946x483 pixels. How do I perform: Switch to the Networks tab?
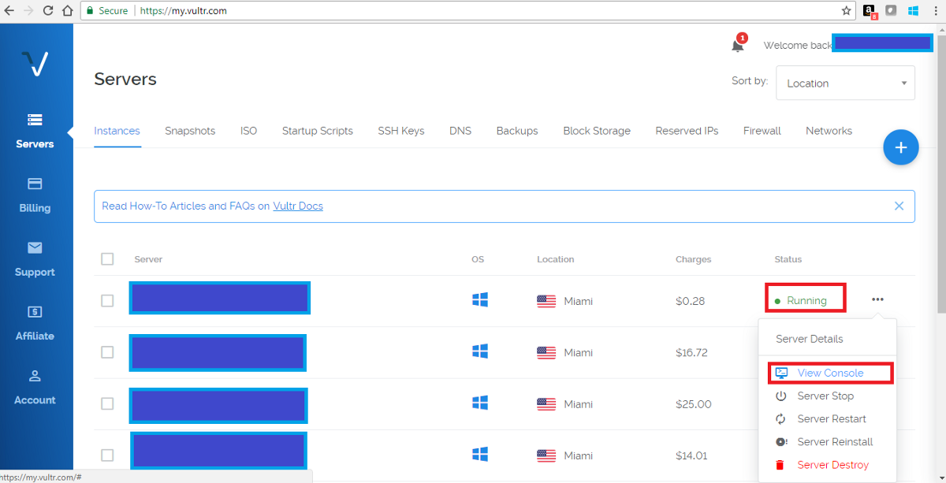829,131
